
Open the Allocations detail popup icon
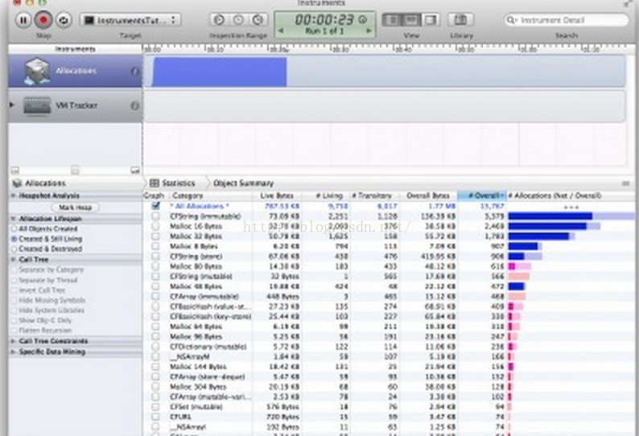point(17,183)
